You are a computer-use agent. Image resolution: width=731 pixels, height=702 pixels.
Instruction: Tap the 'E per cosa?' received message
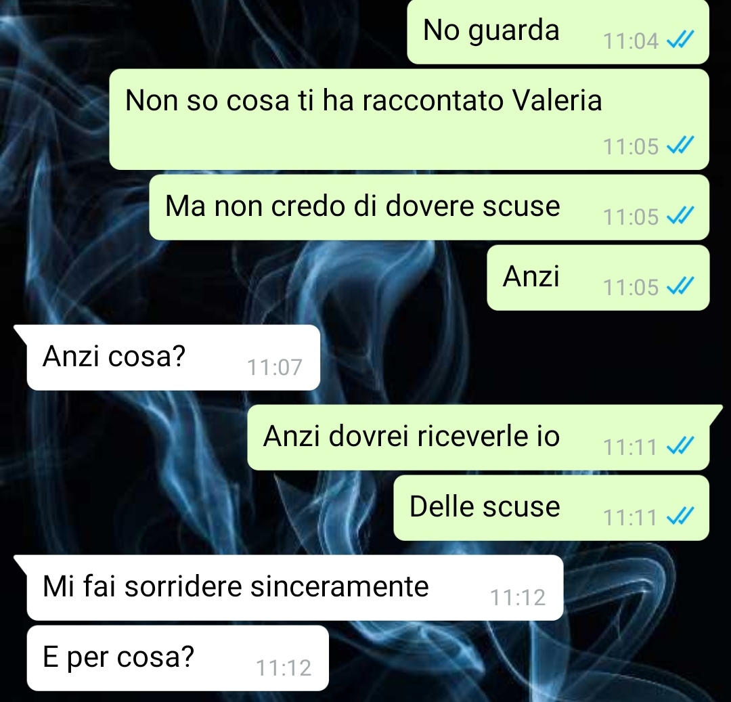coord(177,658)
